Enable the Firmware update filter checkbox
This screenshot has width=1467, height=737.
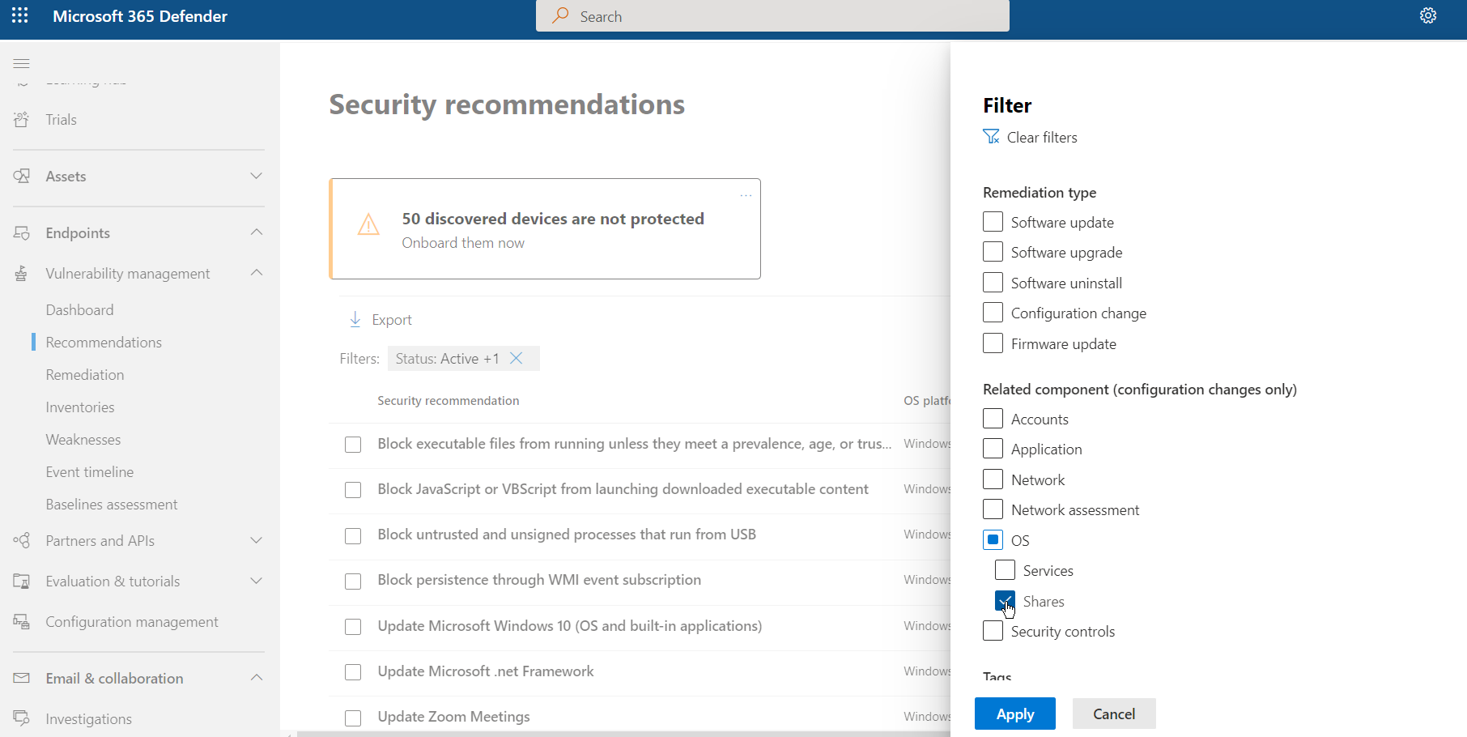tap(993, 343)
